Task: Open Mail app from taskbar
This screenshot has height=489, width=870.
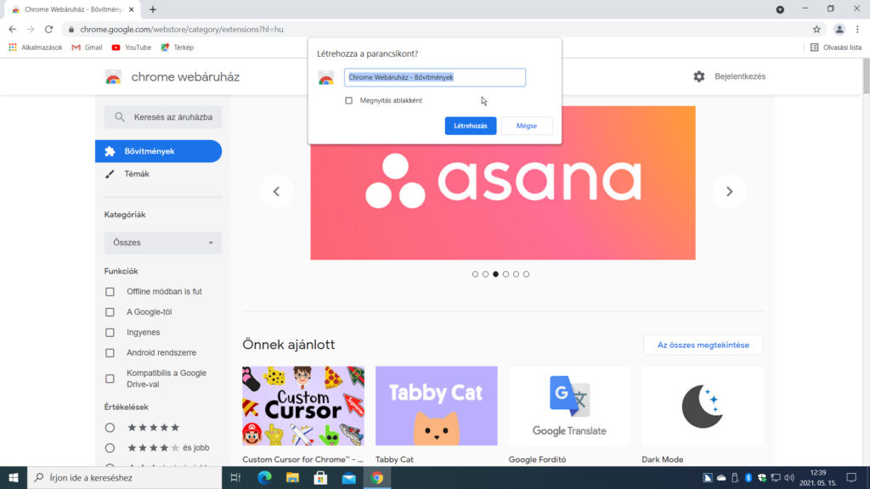Action: pos(349,477)
